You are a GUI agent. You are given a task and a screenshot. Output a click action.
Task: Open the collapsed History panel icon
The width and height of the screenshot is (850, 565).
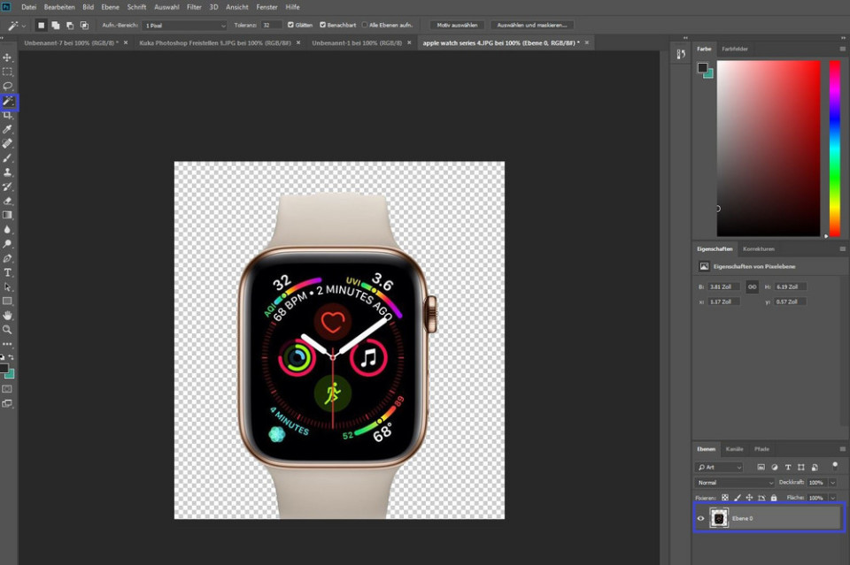pos(681,54)
